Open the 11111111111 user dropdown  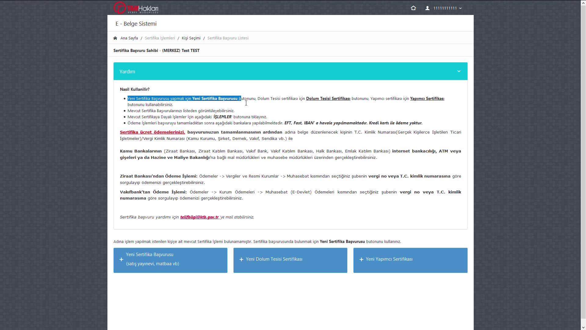447,8
